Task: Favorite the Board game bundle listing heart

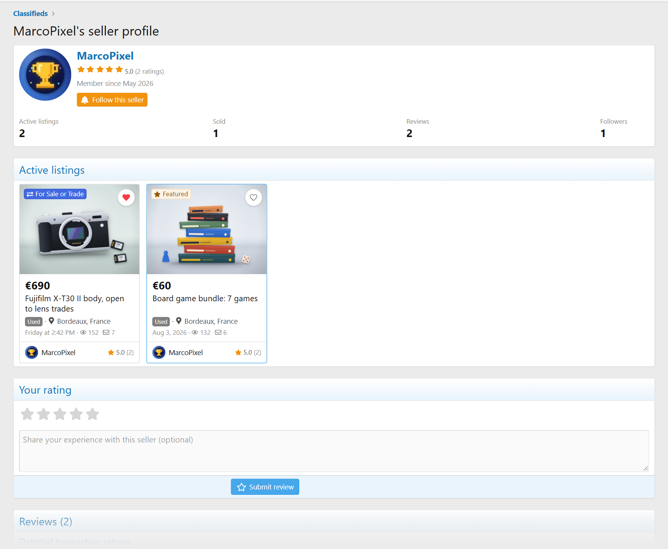Action: point(253,197)
